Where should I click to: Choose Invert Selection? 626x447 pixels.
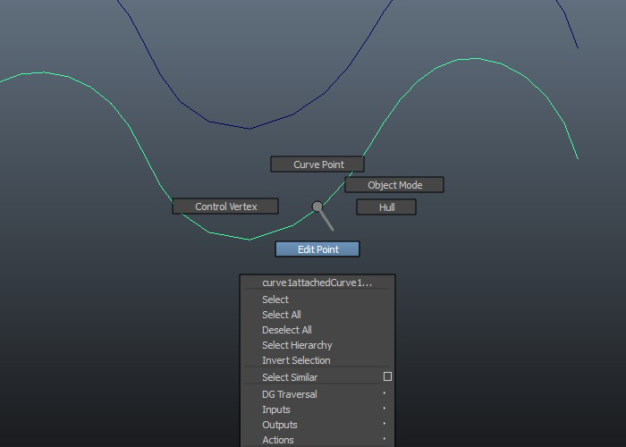pyautogui.click(x=317, y=360)
